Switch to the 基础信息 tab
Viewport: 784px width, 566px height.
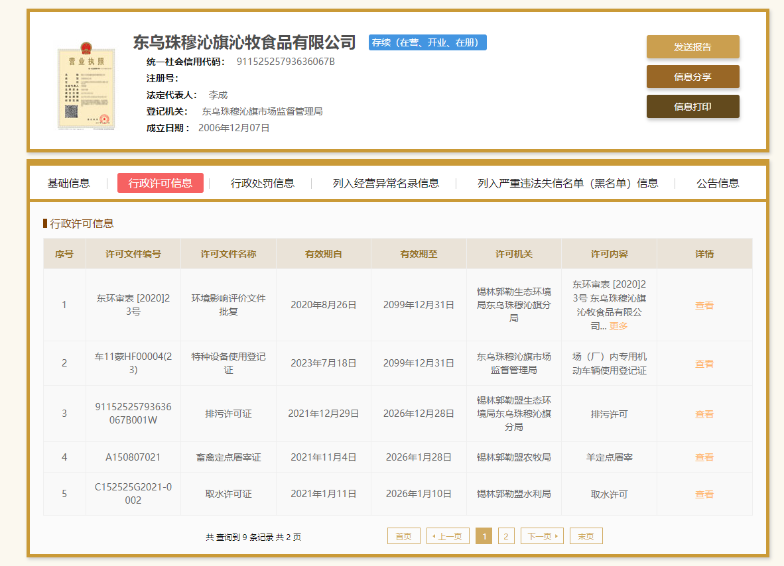[68, 184]
